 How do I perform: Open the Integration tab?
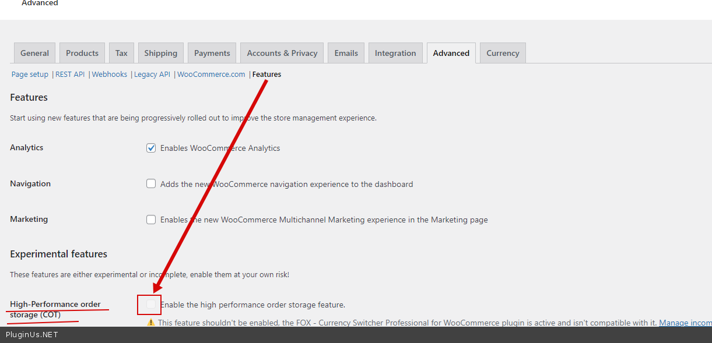point(395,53)
